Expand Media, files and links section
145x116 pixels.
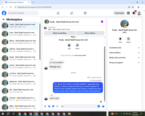tap(124, 58)
